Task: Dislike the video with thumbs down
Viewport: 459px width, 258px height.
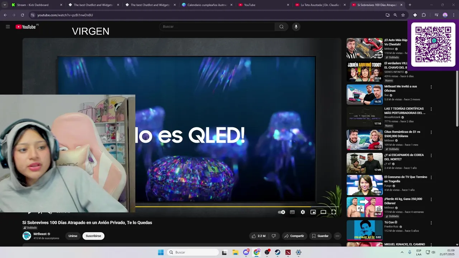Action: (x=274, y=236)
